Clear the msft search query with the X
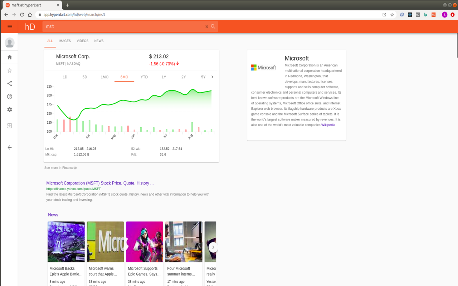Viewport: 458px width, 286px height. click(207, 26)
